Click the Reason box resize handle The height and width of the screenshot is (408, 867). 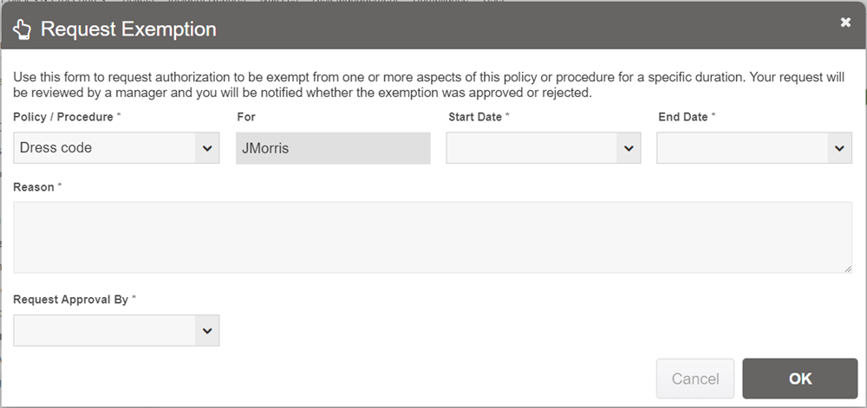click(847, 269)
